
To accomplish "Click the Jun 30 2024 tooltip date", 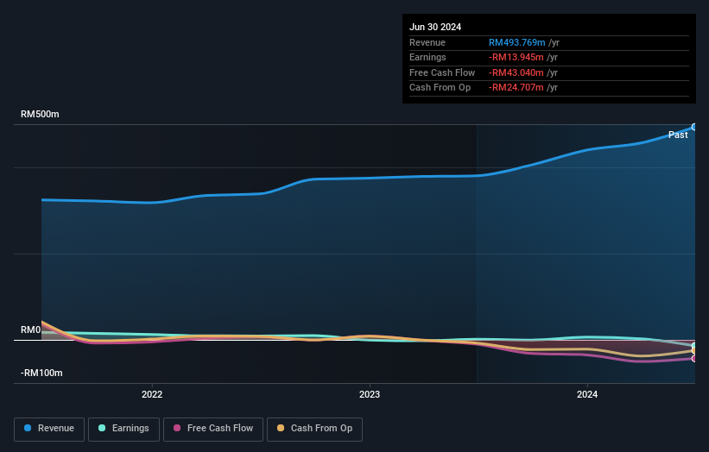I will pos(435,27).
